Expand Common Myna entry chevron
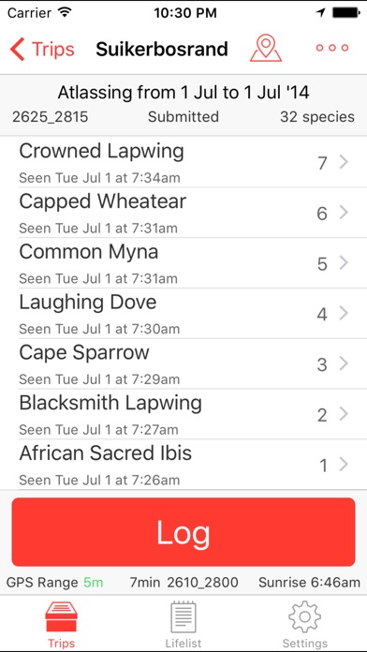 [x=344, y=263]
